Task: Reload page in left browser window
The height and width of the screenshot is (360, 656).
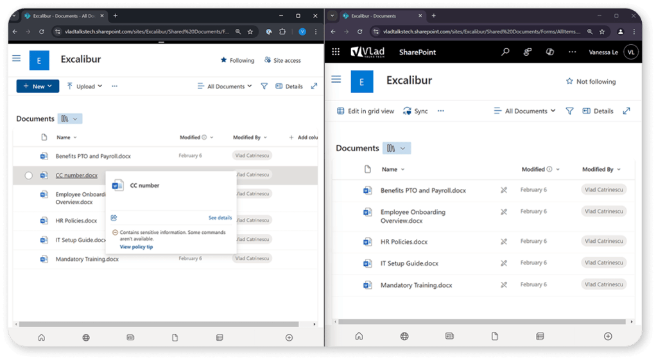Action: (42, 32)
